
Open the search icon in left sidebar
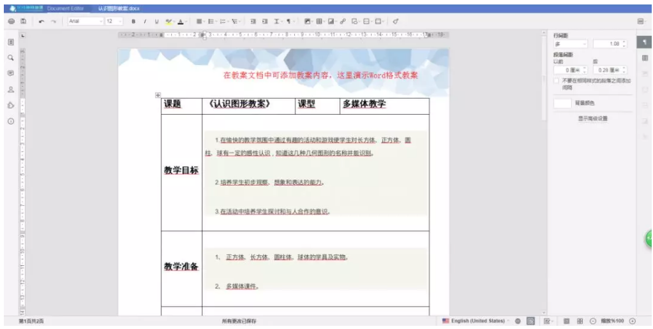[11, 57]
